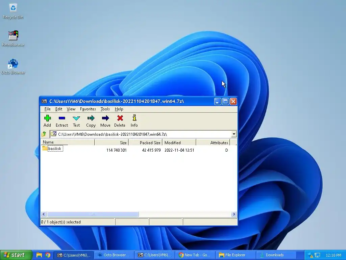Expand the address path dropdown arrow
This screenshot has width=346, height=260.
[x=234, y=134]
